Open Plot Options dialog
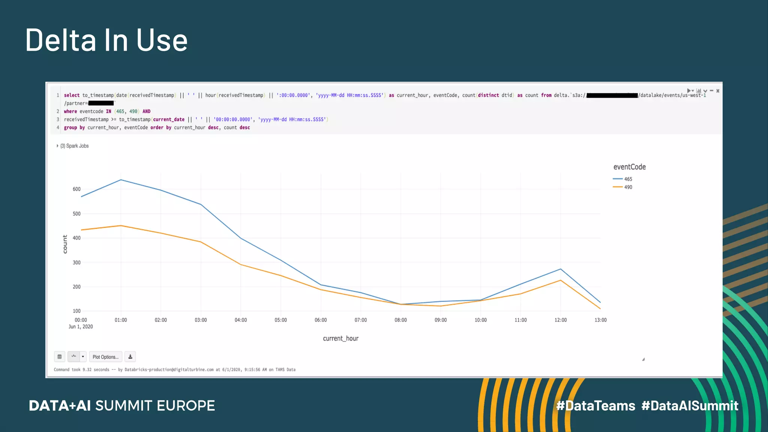768x432 pixels. coord(105,357)
